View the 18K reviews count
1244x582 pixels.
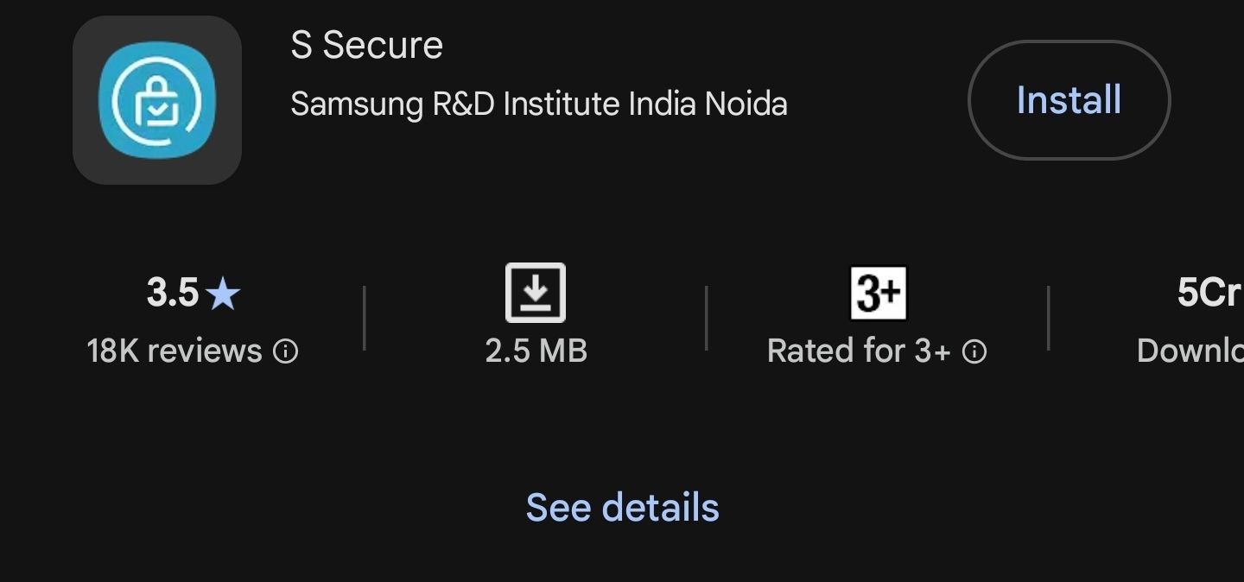(173, 351)
